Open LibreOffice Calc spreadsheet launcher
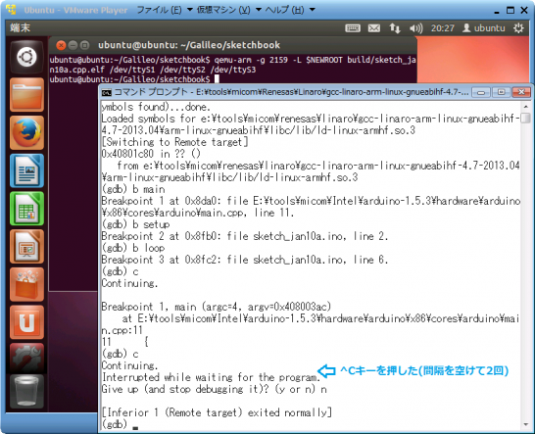This screenshot has height=434, width=535. coord(26,209)
